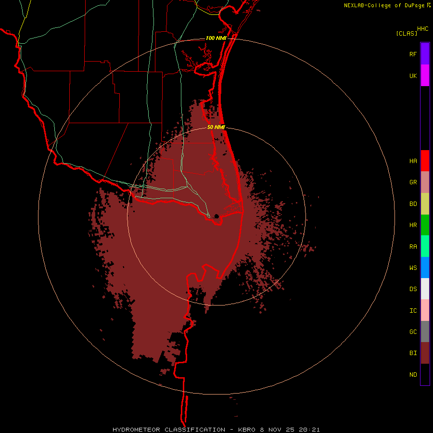
Task: Click the "HR" legend label
Action: click(413, 225)
